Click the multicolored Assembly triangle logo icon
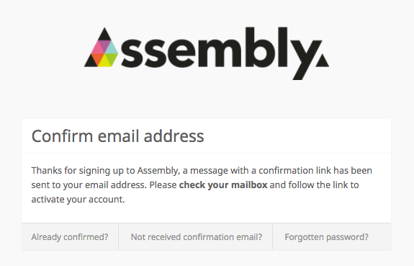The image size is (414, 266). point(101,47)
